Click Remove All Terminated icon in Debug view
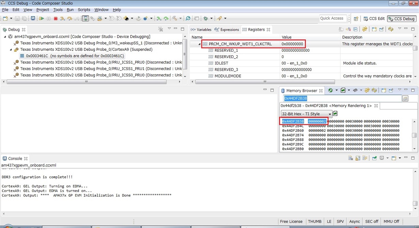This screenshot has width=419, height=228. tap(160, 29)
